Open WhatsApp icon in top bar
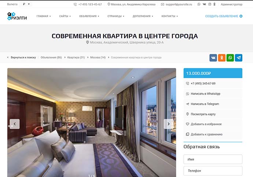 (199, 4)
